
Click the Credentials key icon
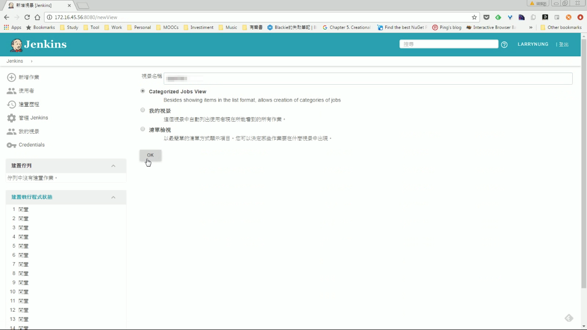tap(11, 145)
